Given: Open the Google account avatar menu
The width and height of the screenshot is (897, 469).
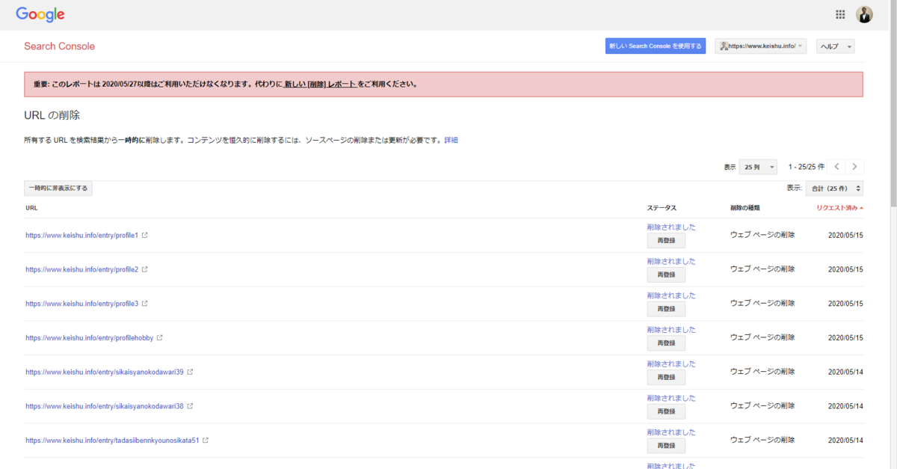Looking at the screenshot, I should coord(864,14).
